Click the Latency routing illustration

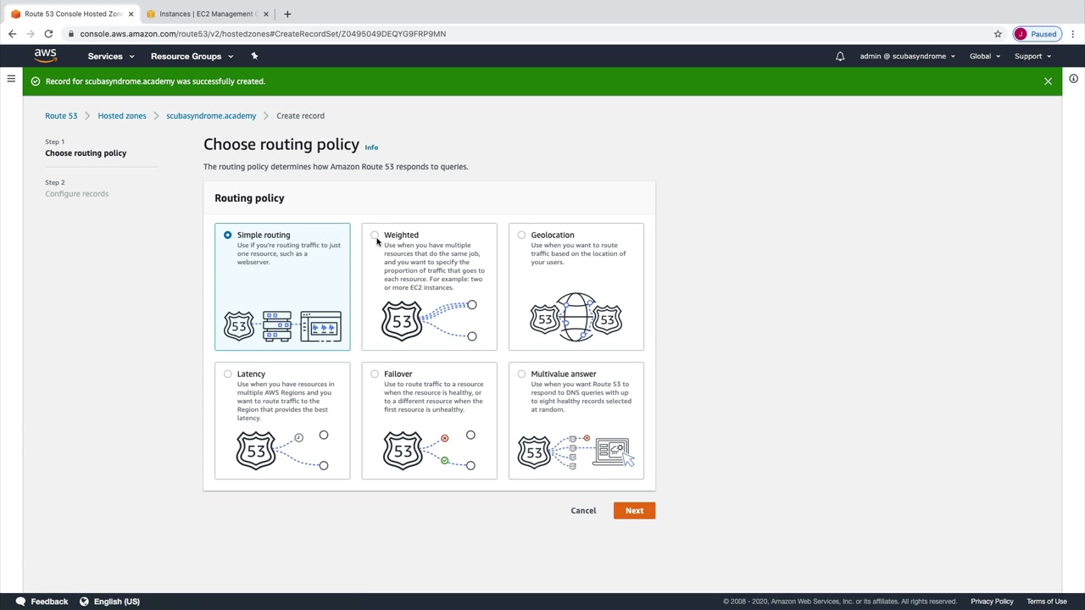[282, 450]
